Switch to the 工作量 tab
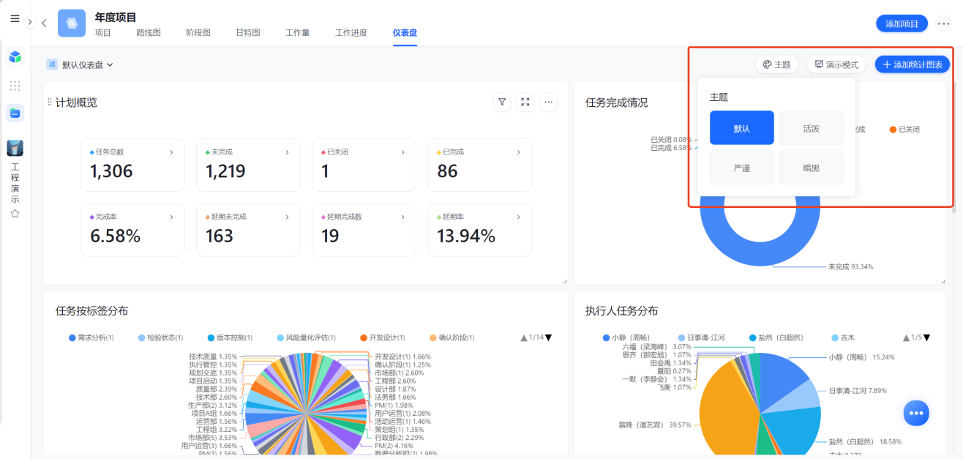Screen dimensions: 963x459 coord(297,33)
